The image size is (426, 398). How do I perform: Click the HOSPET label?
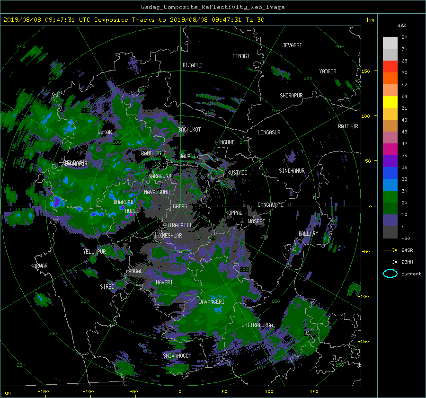click(257, 221)
